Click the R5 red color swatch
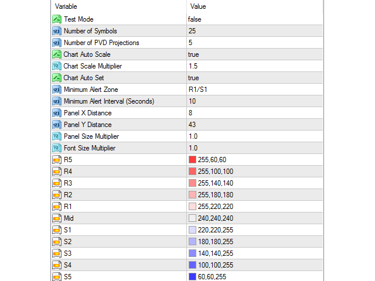The width and height of the screenshot is (375, 281). pos(193,160)
